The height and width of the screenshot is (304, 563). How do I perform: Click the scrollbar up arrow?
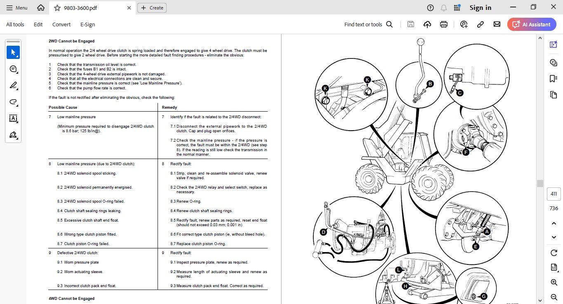tap(539, 38)
